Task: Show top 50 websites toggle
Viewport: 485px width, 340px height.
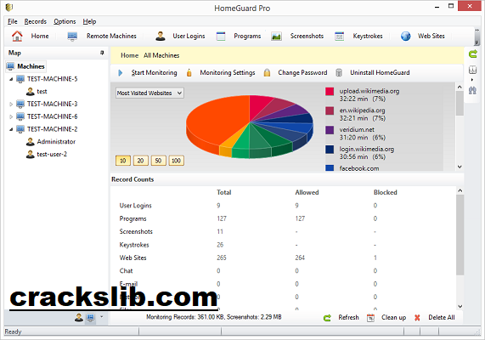Action: tap(158, 161)
